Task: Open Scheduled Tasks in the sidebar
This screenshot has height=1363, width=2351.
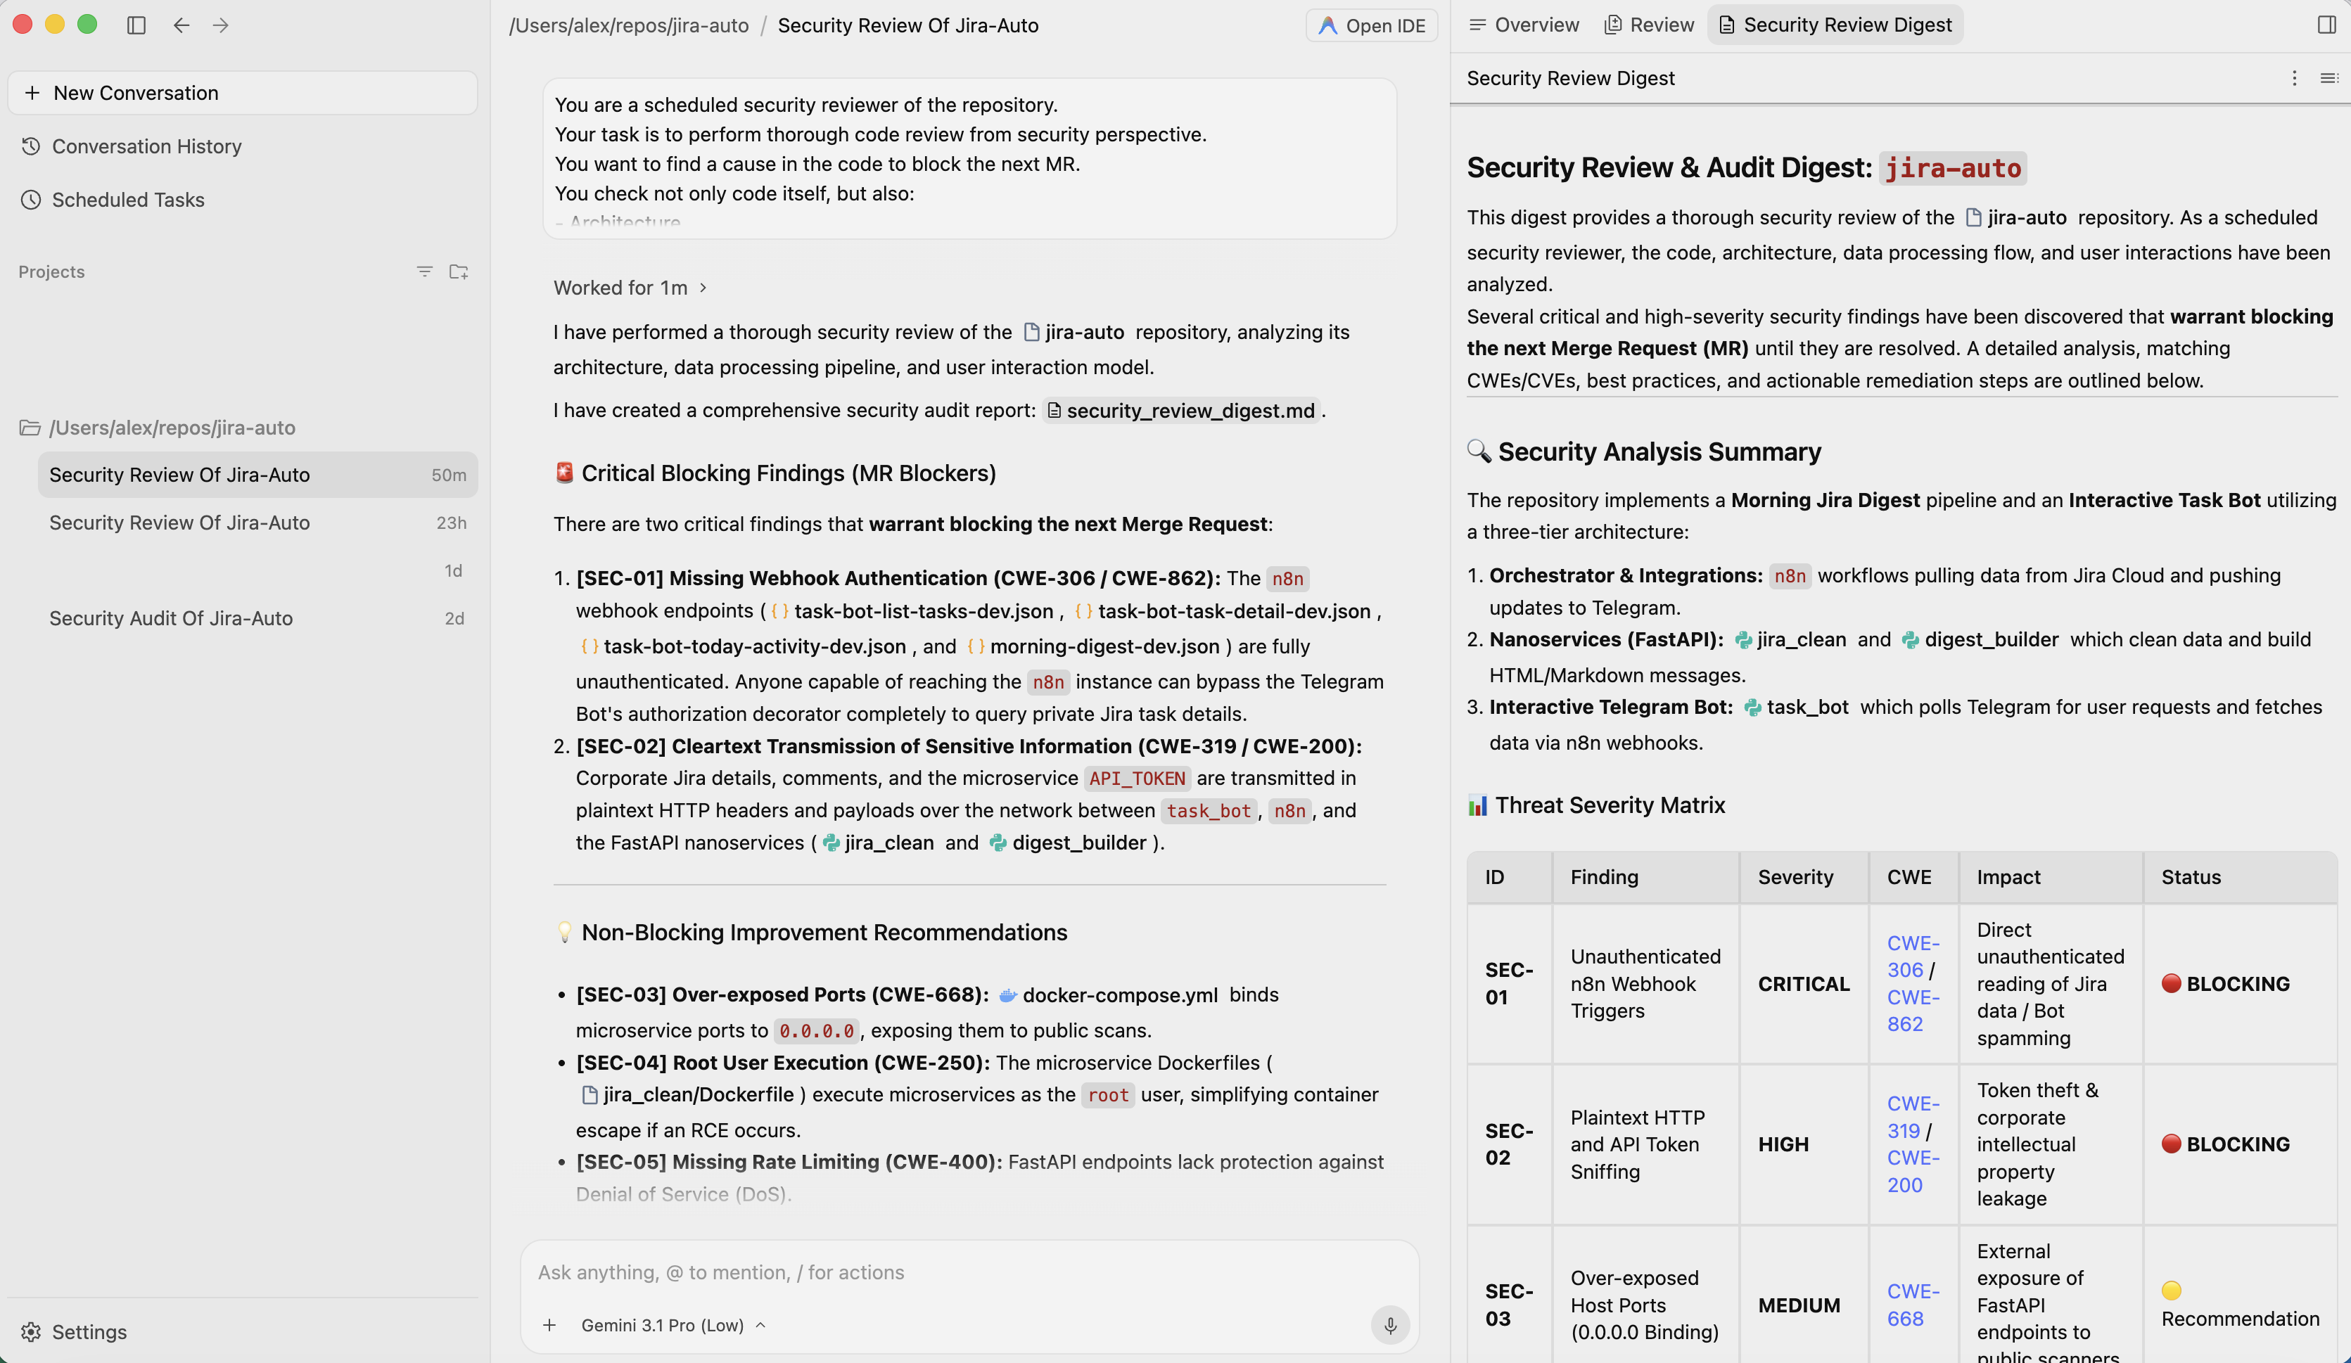Action: [x=128, y=200]
